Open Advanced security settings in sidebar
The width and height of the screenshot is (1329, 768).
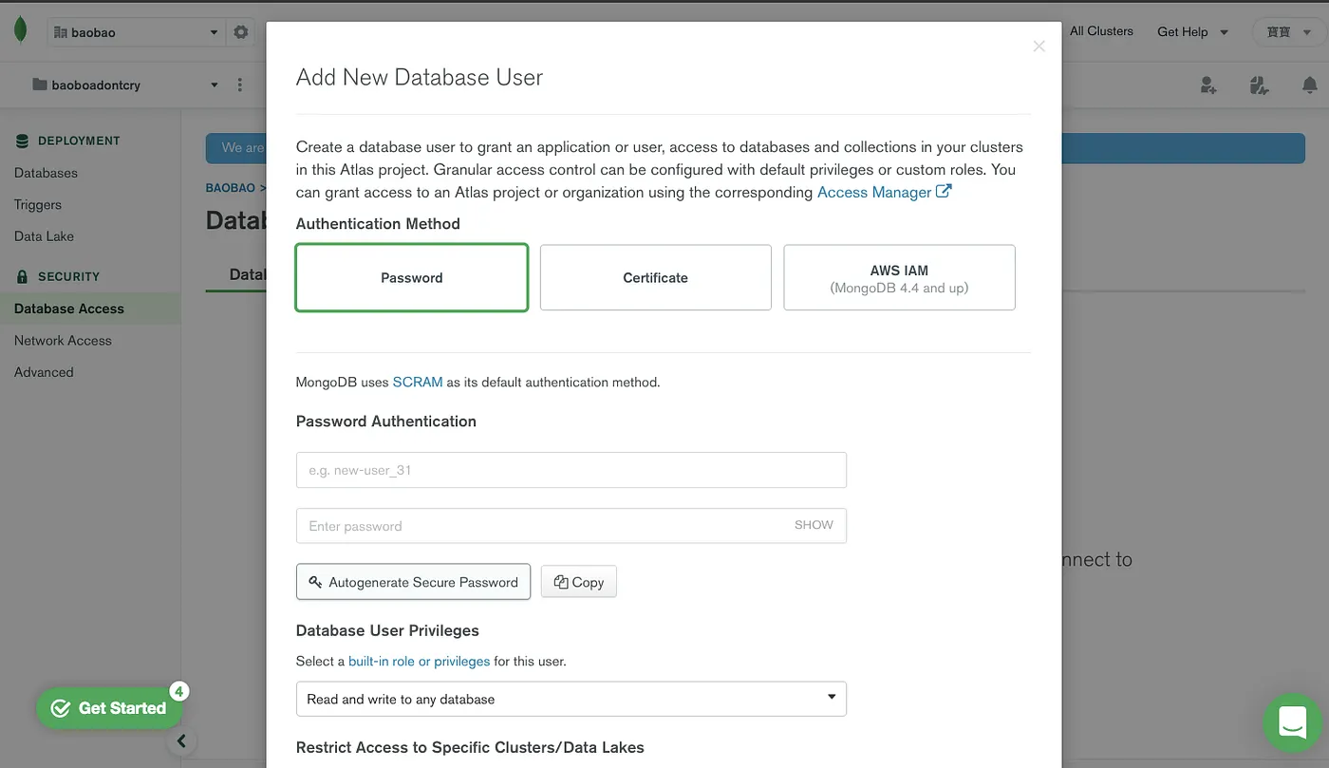pyautogui.click(x=44, y=372)
